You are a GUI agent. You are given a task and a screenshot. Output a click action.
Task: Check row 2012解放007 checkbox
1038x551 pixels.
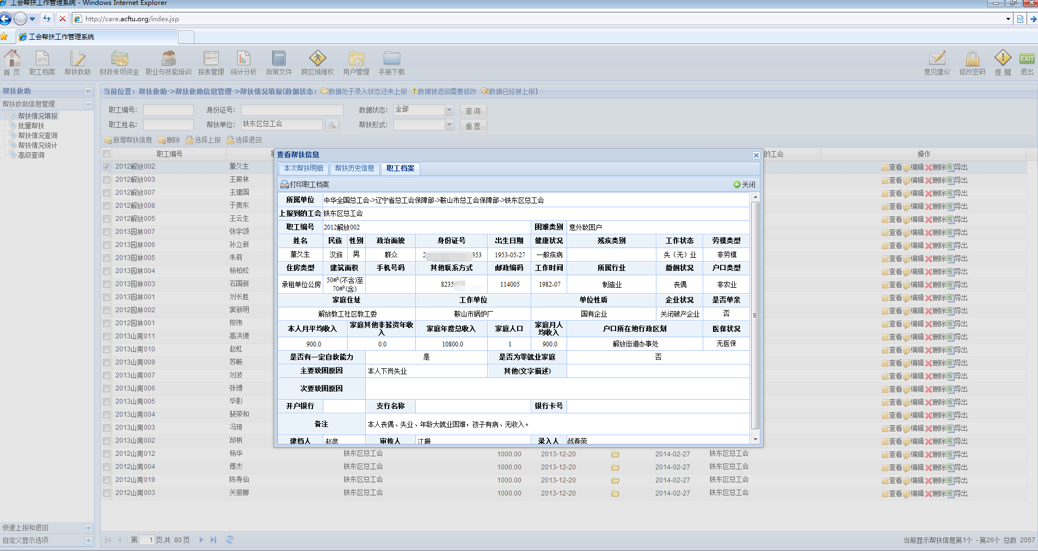(107, 193)
